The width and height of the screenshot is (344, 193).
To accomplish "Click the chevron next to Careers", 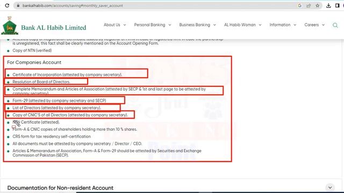I will pos(323,25).
